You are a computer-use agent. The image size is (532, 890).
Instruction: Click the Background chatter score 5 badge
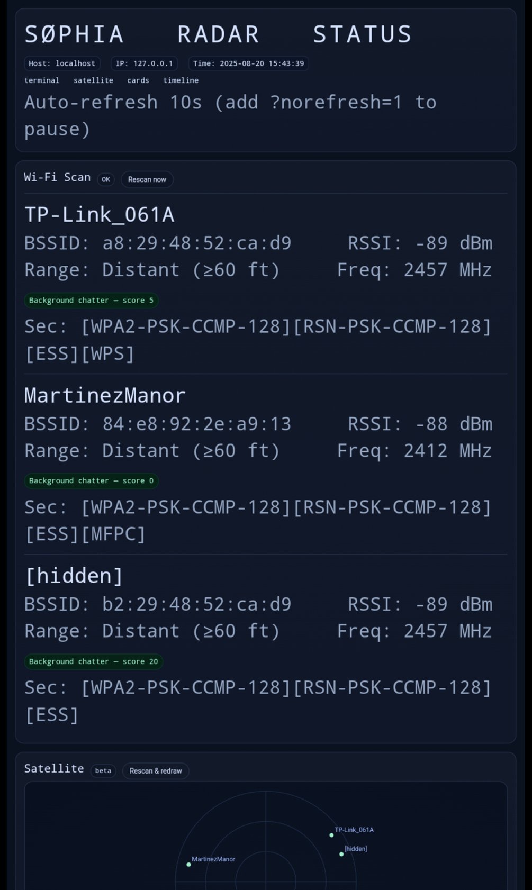91,301
